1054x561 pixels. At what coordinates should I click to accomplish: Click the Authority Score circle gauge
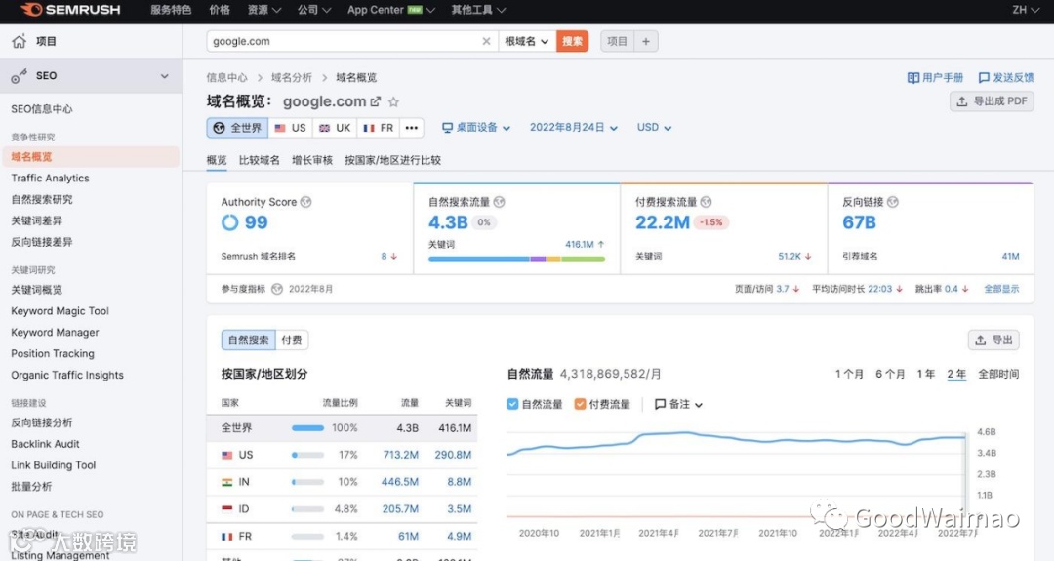point(230,222)
